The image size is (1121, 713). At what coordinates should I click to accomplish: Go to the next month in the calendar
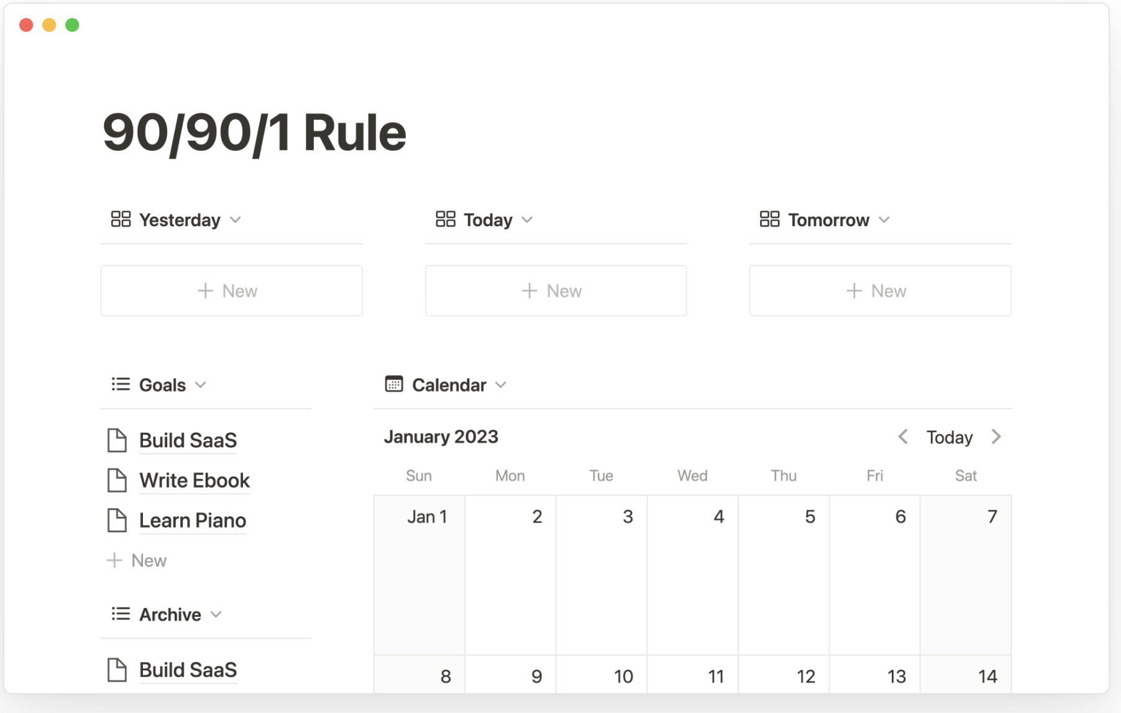[997, 437]
